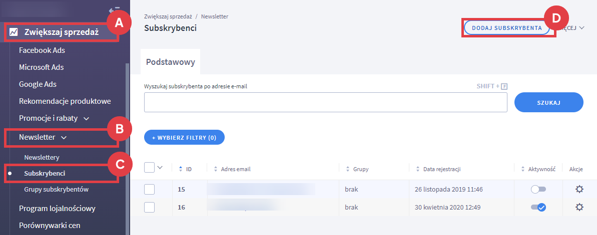Open bulk selection dropdown arrow in header
The width and height of the screenshot is (597, 235).
160,168
